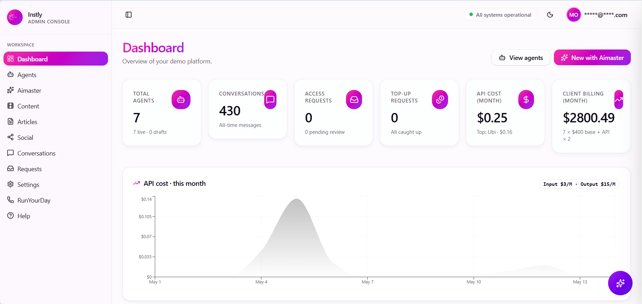Click the Instly logo icon

pyautogui.click(x=15, y=17)
